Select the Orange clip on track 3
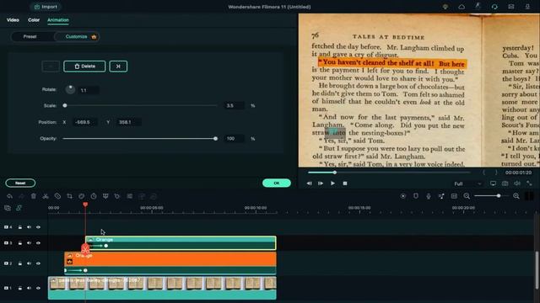This screenshot has width=540, height=303. pyautogui.click(x=181, y=243)
